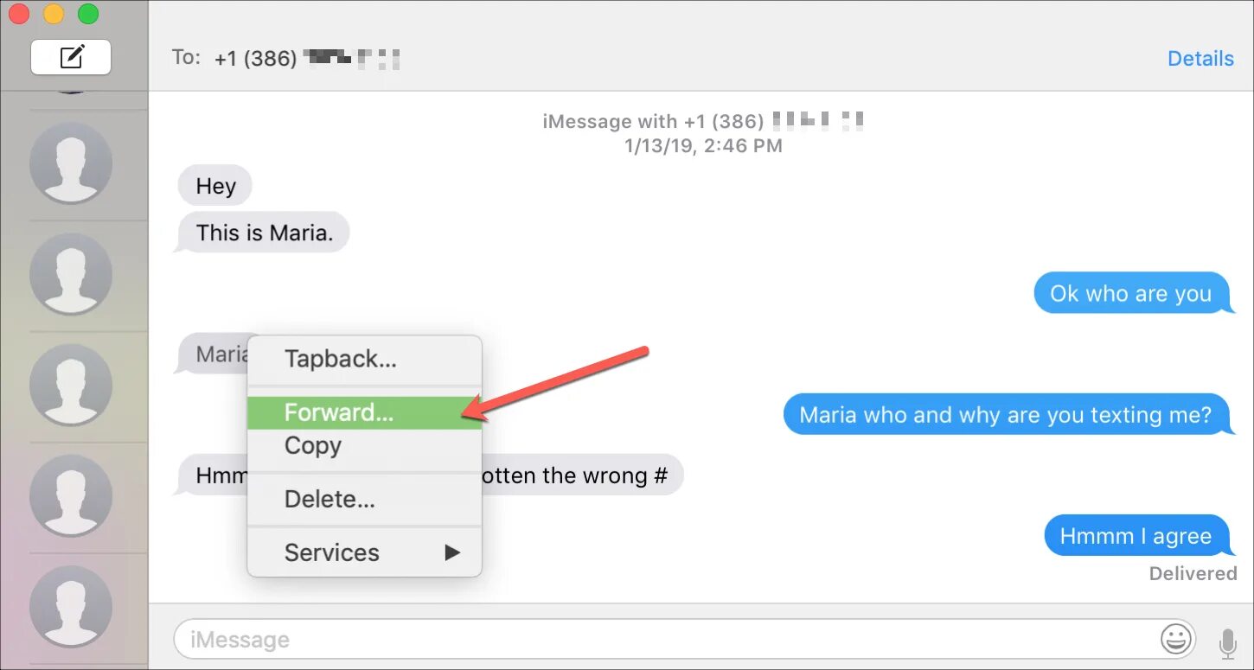Image resolution: width=1254 pixels, height=670 pixels.
Task: Open the emoji picker smiley icon
Action: click(x=1174, y=640)
